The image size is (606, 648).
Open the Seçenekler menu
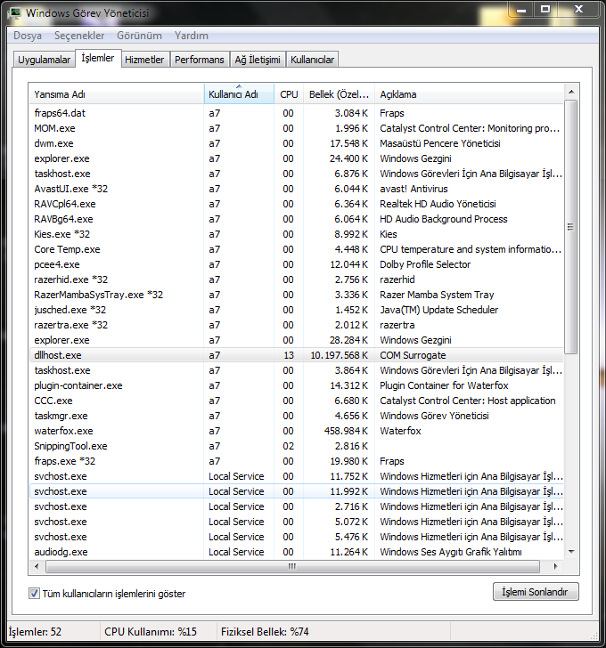79,36
